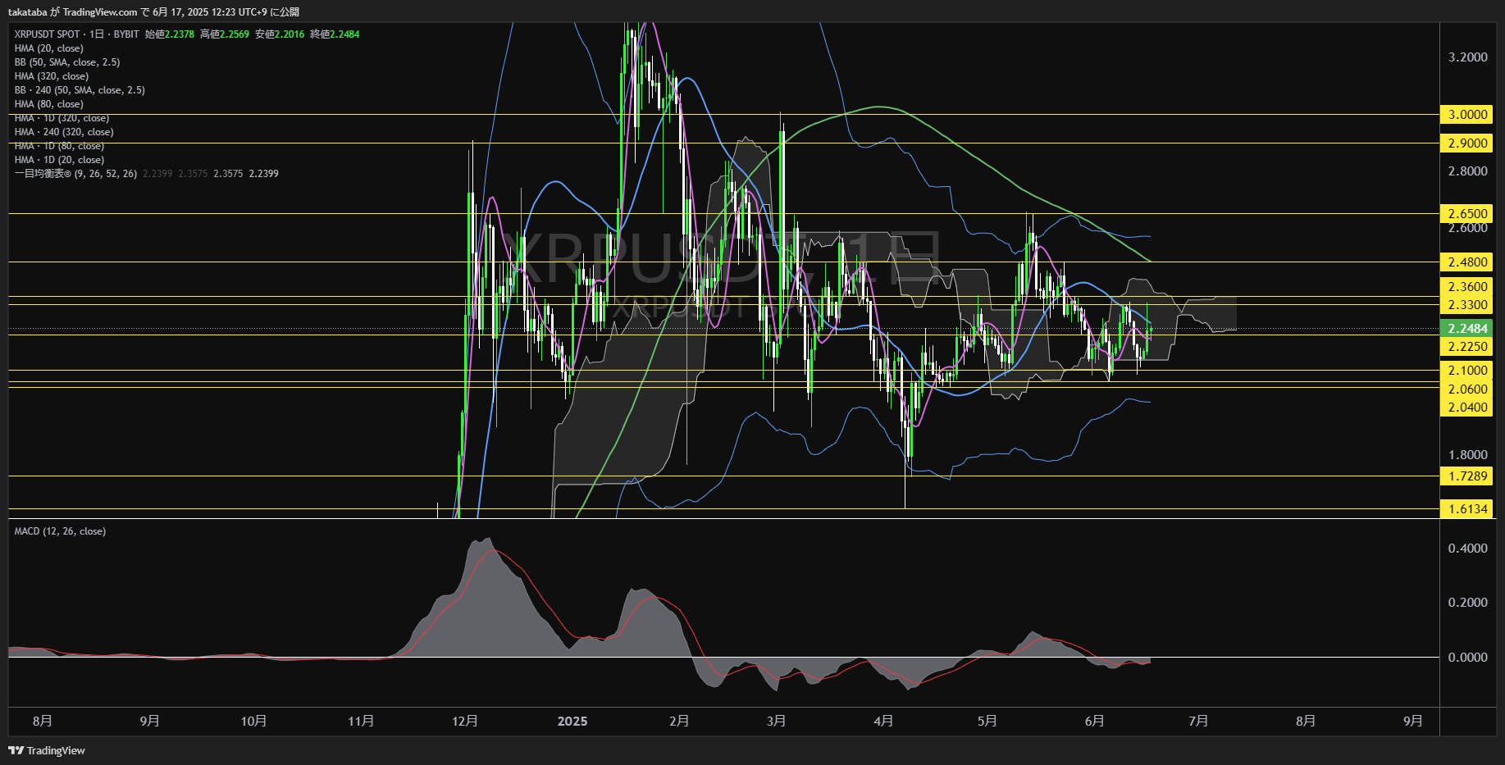Click the 2月 label on time axis
The height and width of the screenshot is (765, 1505).
click(679, 722)
